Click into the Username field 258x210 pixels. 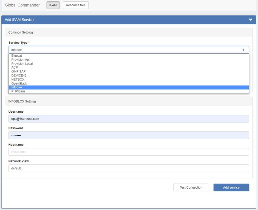(129, 119)
